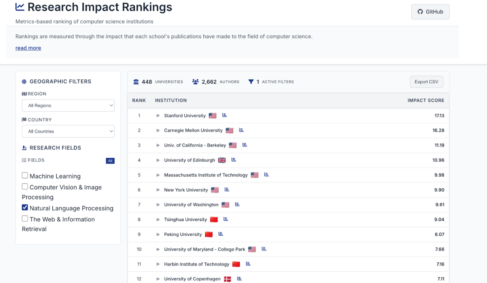Screen dimensions: 487x283
Task: Open chart icon next to University of Copenhagen
Action: (x=239, y=278)
